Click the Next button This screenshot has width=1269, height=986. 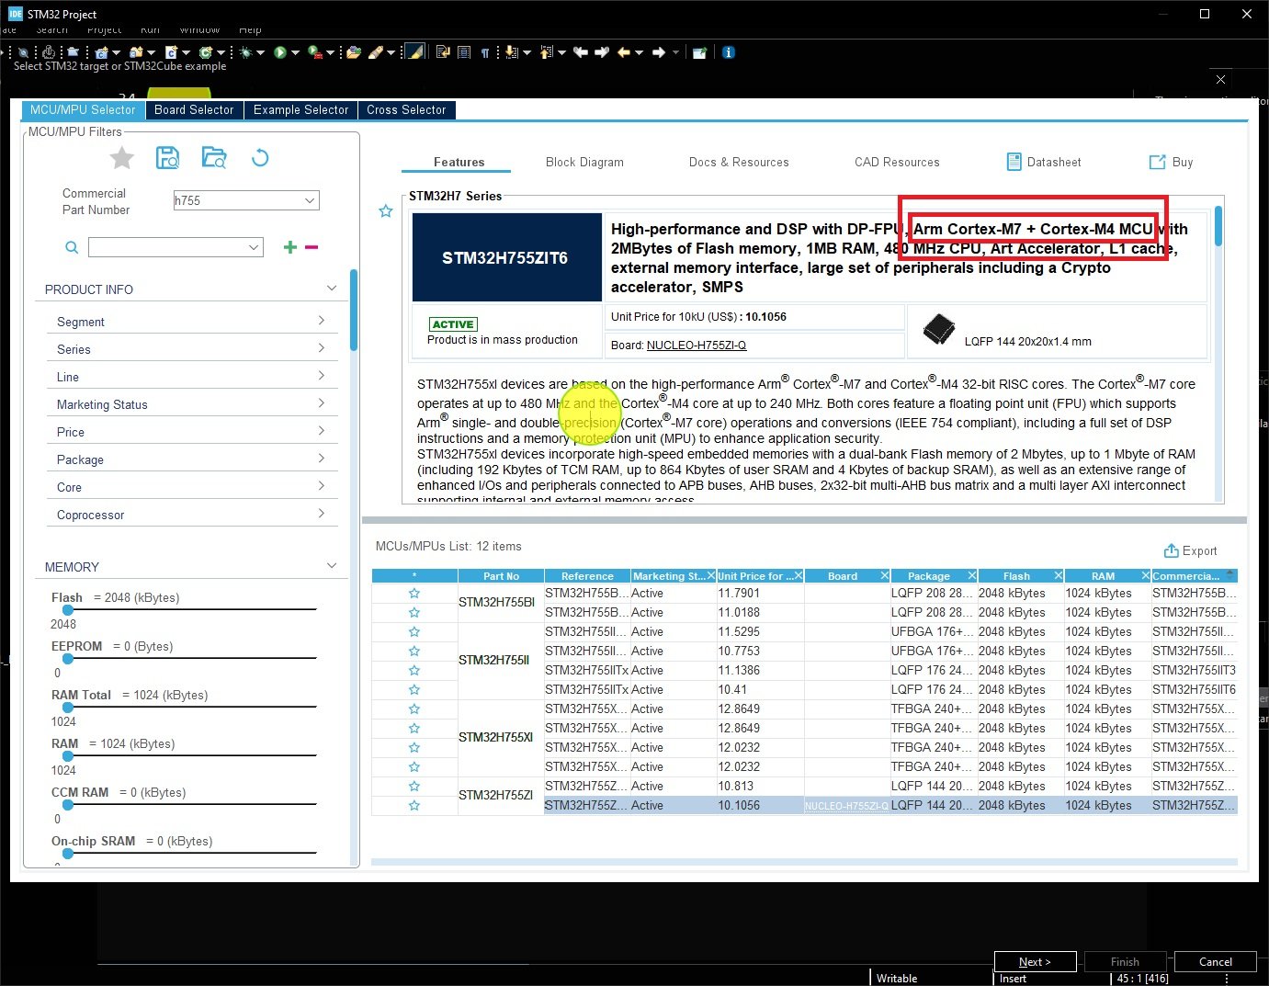click(1035, 961)
